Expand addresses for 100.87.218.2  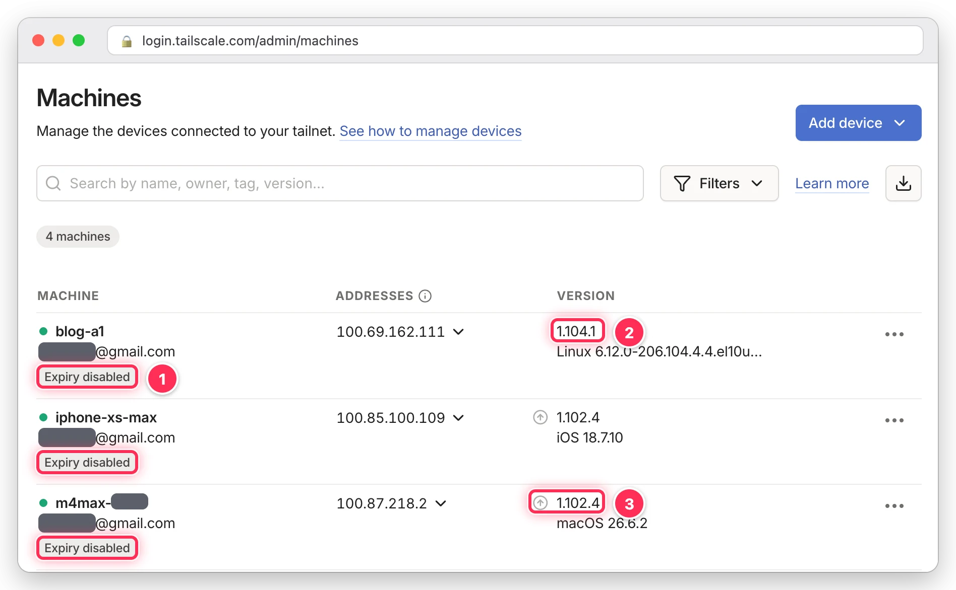click(x=441, y=503)
